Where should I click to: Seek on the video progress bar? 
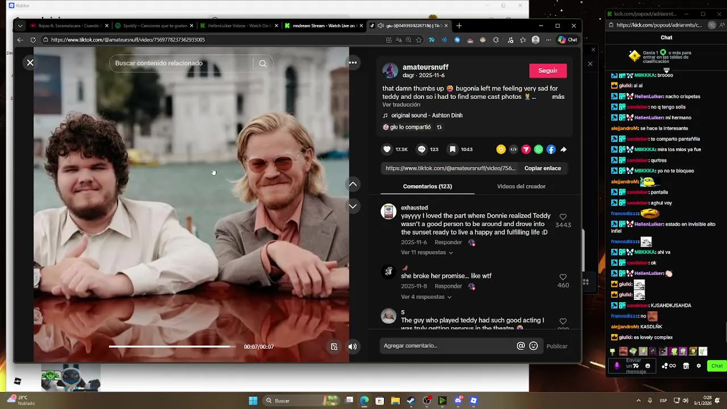[x=172, y=347]
